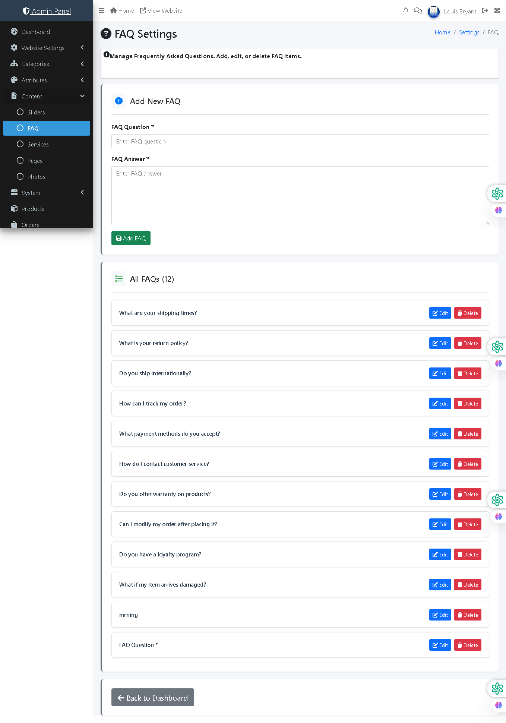The image size is (506, 723).
Task: Expand Attributes submenu chevron
Action: (82, 80)
